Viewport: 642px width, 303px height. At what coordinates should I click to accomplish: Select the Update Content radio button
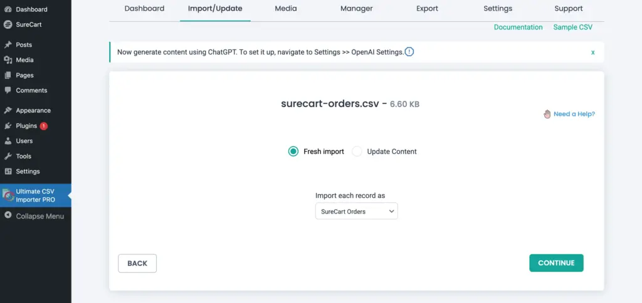coord(357,151)
